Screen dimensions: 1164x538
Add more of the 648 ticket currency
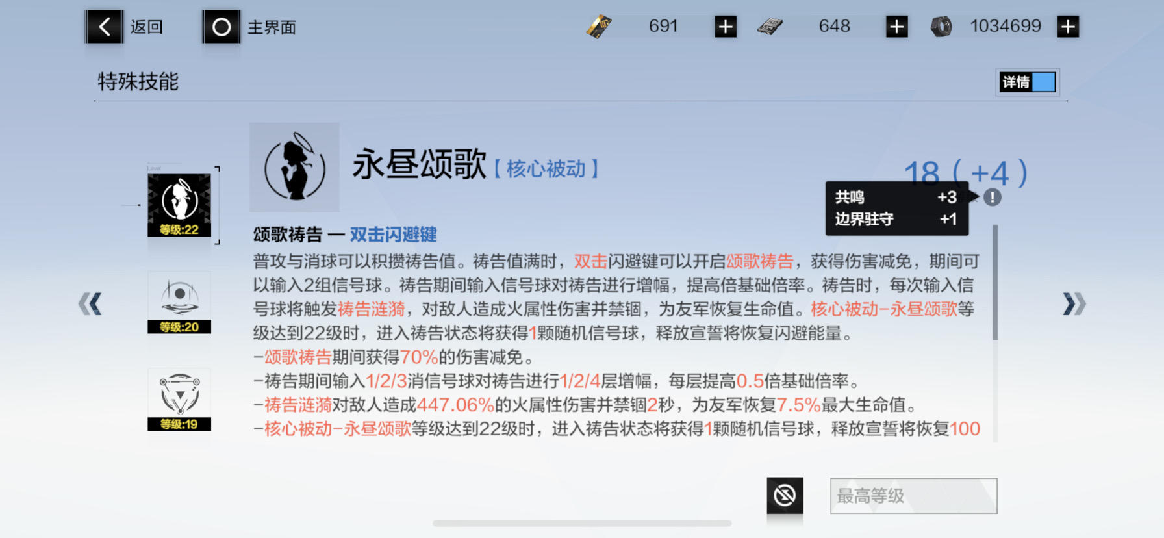(x=897, y=27)
